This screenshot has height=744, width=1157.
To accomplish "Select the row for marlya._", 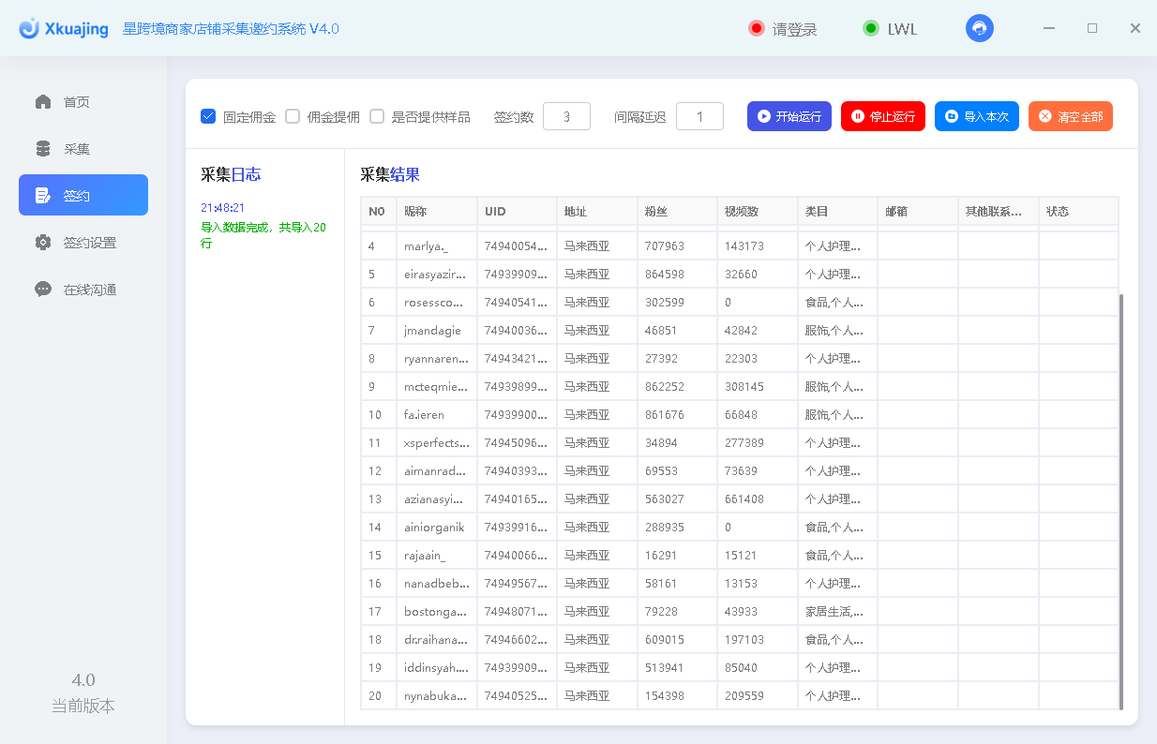I will tap(740, 246).
